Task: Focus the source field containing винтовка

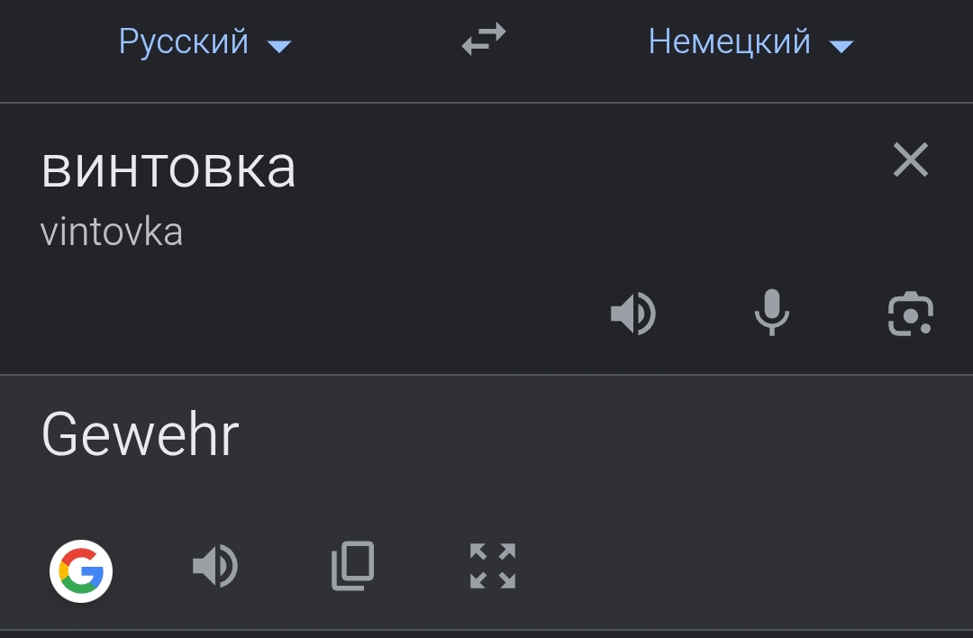Action: 168,168
